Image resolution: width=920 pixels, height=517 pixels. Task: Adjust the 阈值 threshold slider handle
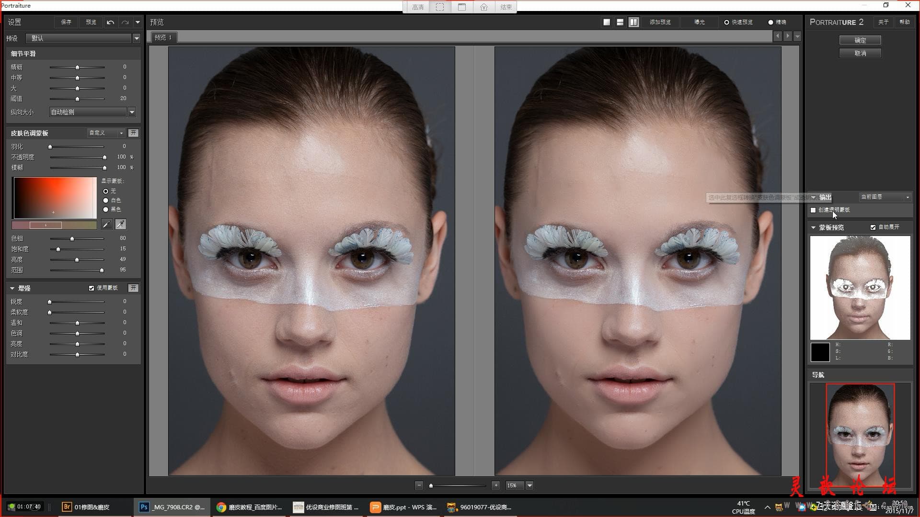tap(77, 99)
